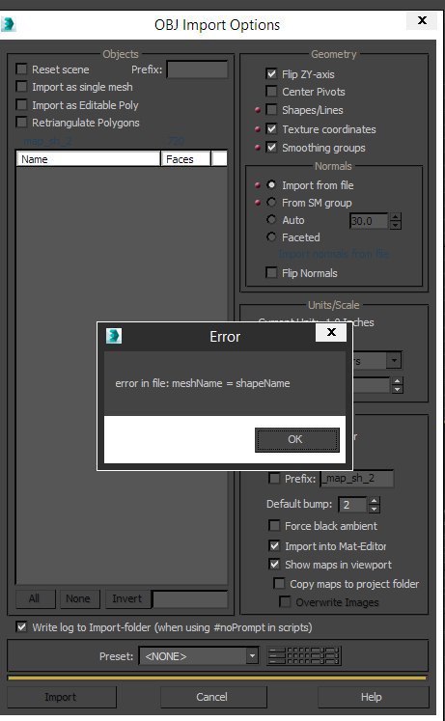Enable Copy maps to project folder

tap(279, 584)
